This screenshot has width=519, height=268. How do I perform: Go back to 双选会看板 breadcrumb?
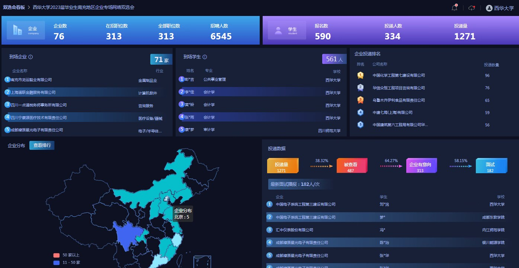pyautogui.click(x=14, y=7)
